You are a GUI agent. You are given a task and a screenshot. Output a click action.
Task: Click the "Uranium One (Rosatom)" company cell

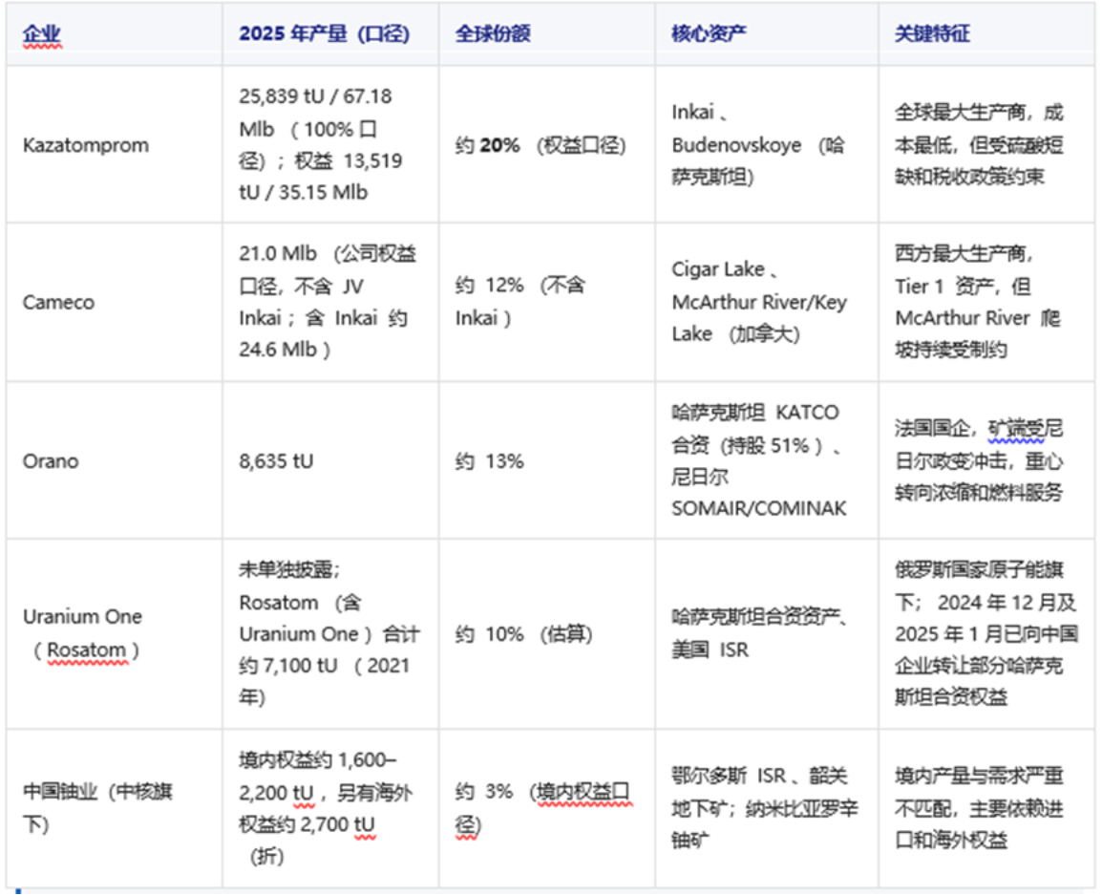114,634
